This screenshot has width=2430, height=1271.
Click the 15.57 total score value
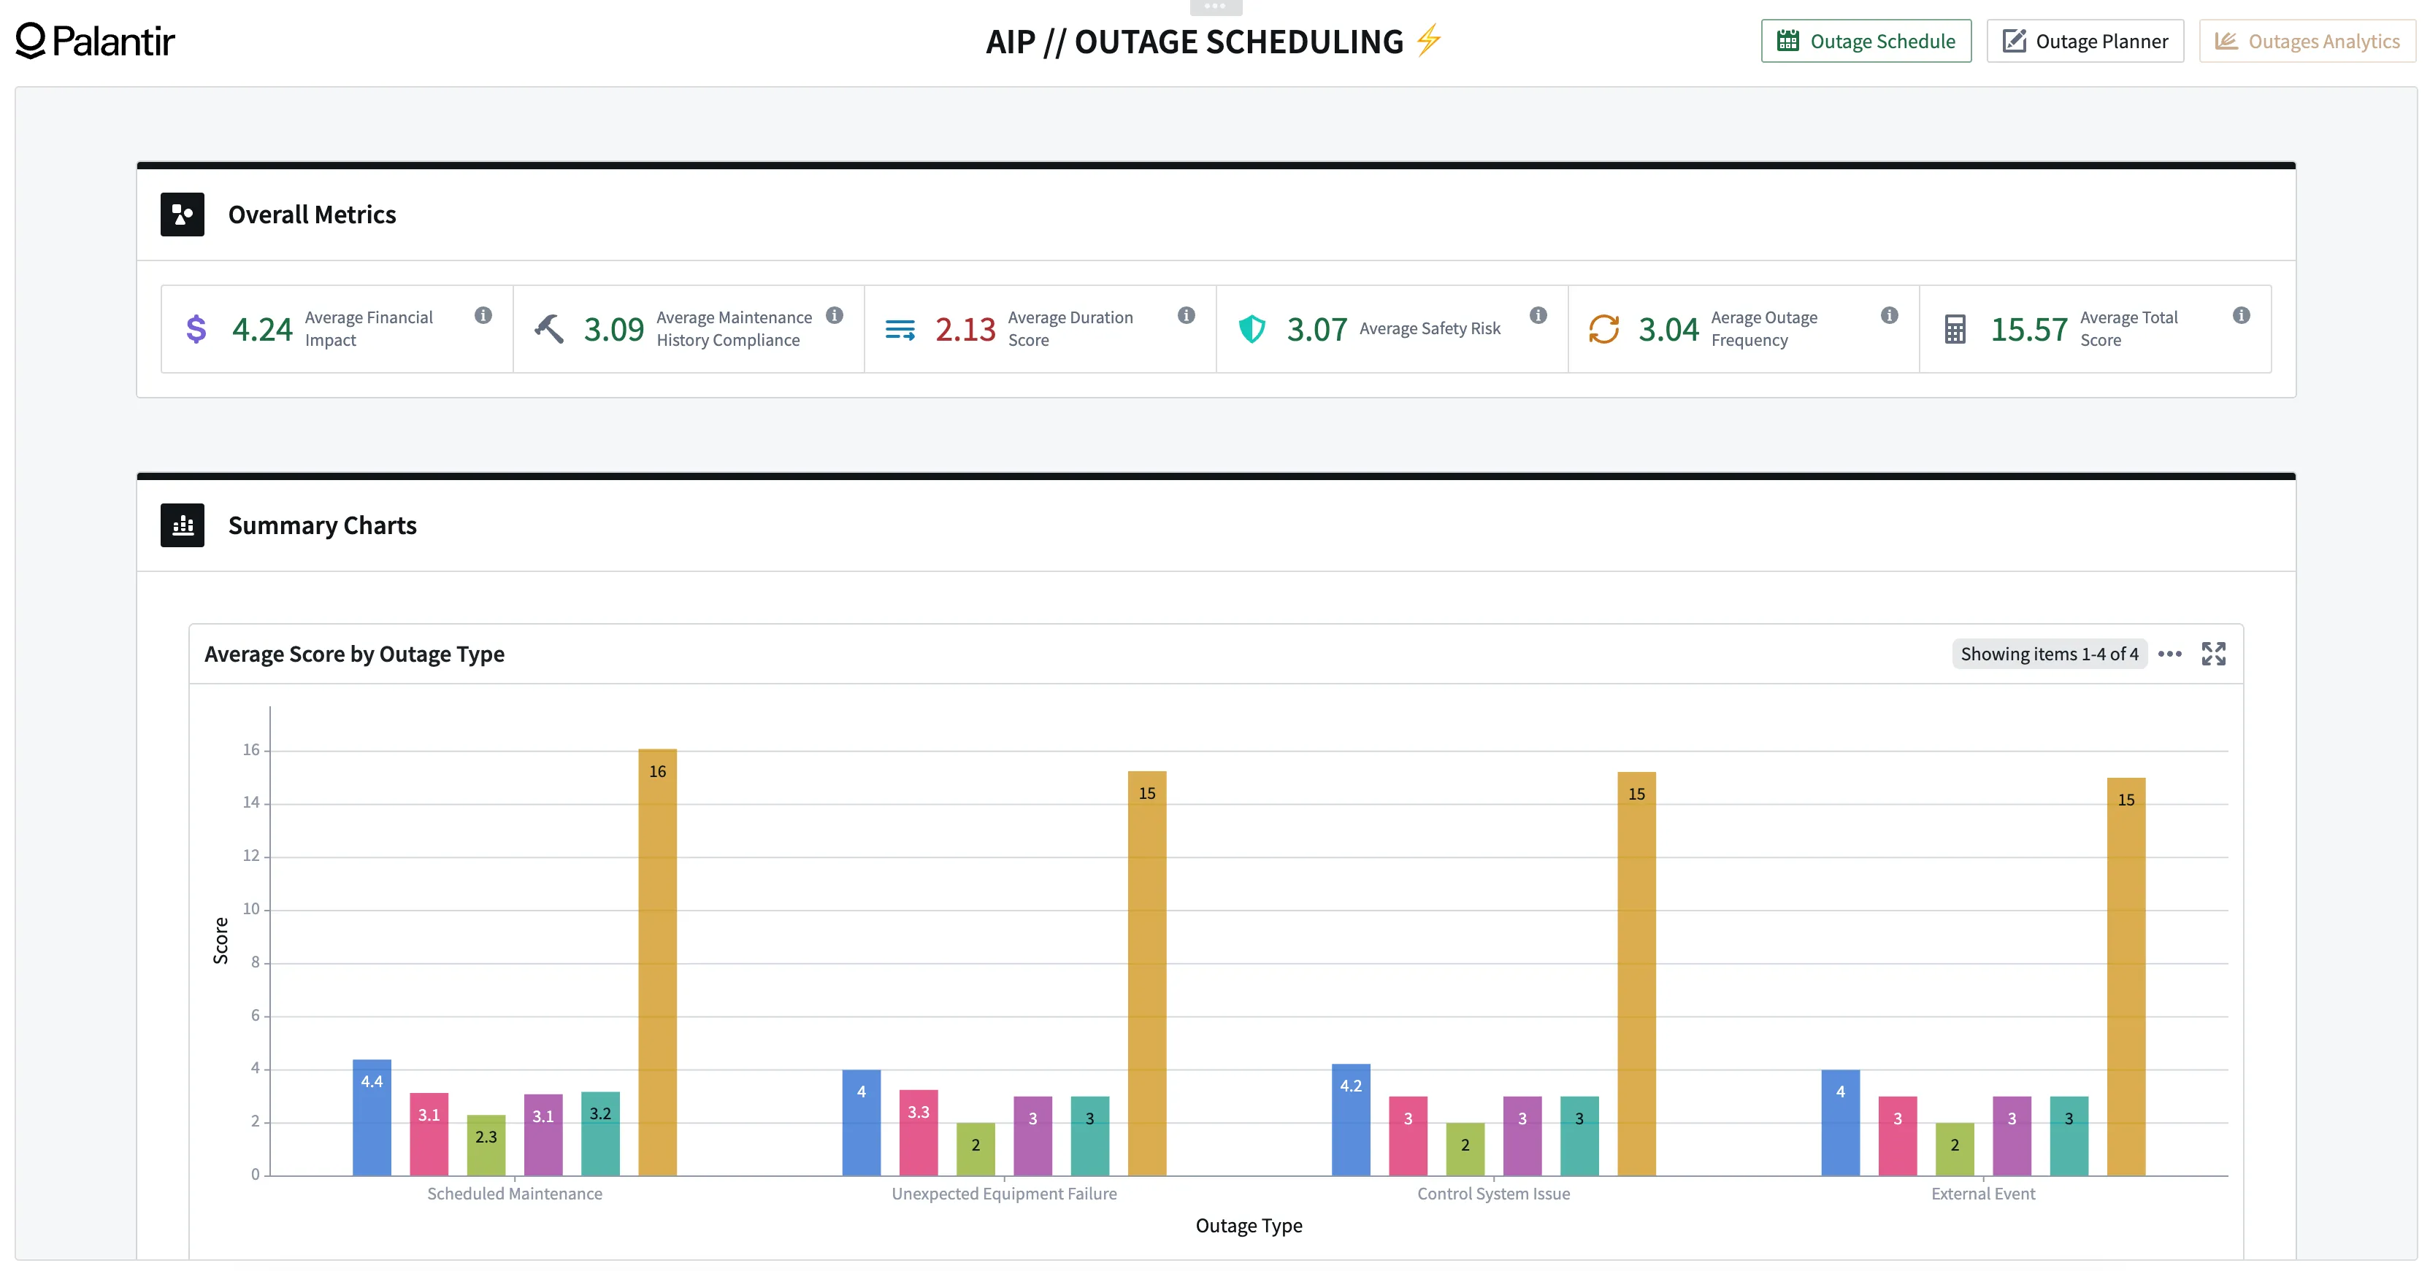point(2028,329)
